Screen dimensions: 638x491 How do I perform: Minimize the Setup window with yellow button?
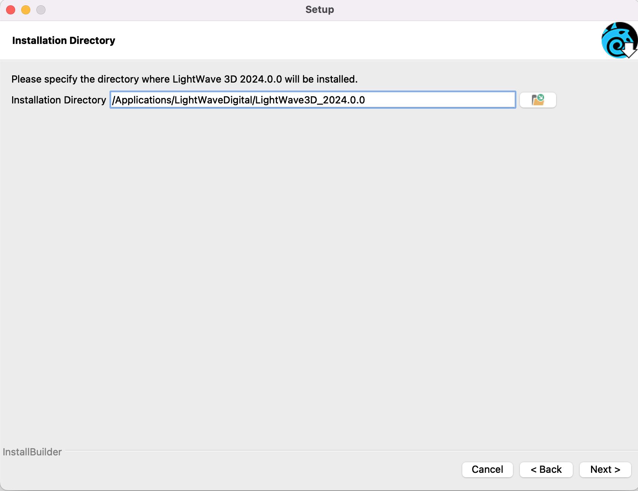click(26, 10)
